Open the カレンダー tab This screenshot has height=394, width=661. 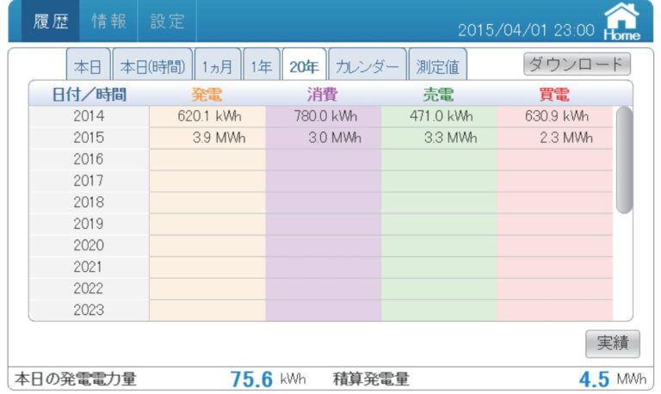tap(368, 66)
